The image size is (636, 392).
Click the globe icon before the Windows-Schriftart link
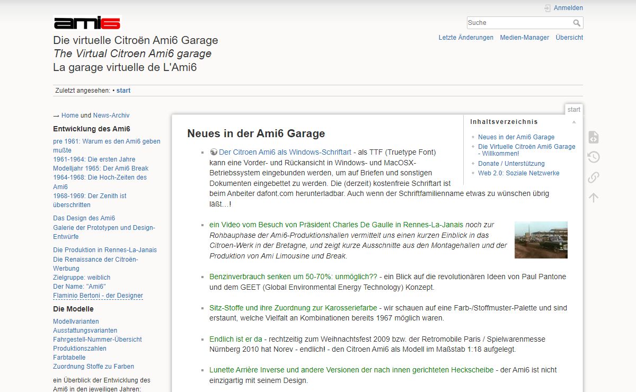tap(214, 152)
